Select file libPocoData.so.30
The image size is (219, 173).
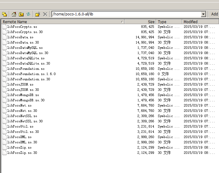click(23, 43)
